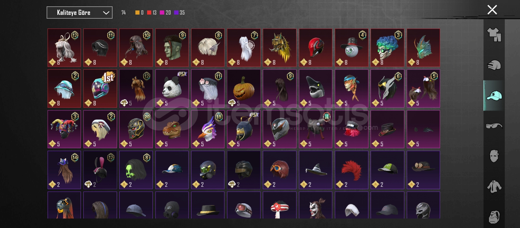The image size is (520, 228).
Task: Open the outfit sets category icon
Action: click(x=494, y=35)
